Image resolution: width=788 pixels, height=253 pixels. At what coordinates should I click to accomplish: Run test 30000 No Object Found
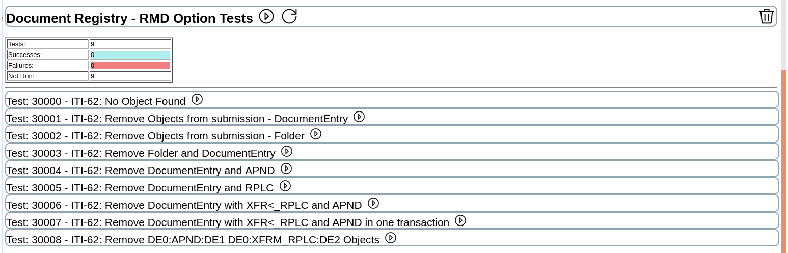[197, 100]
